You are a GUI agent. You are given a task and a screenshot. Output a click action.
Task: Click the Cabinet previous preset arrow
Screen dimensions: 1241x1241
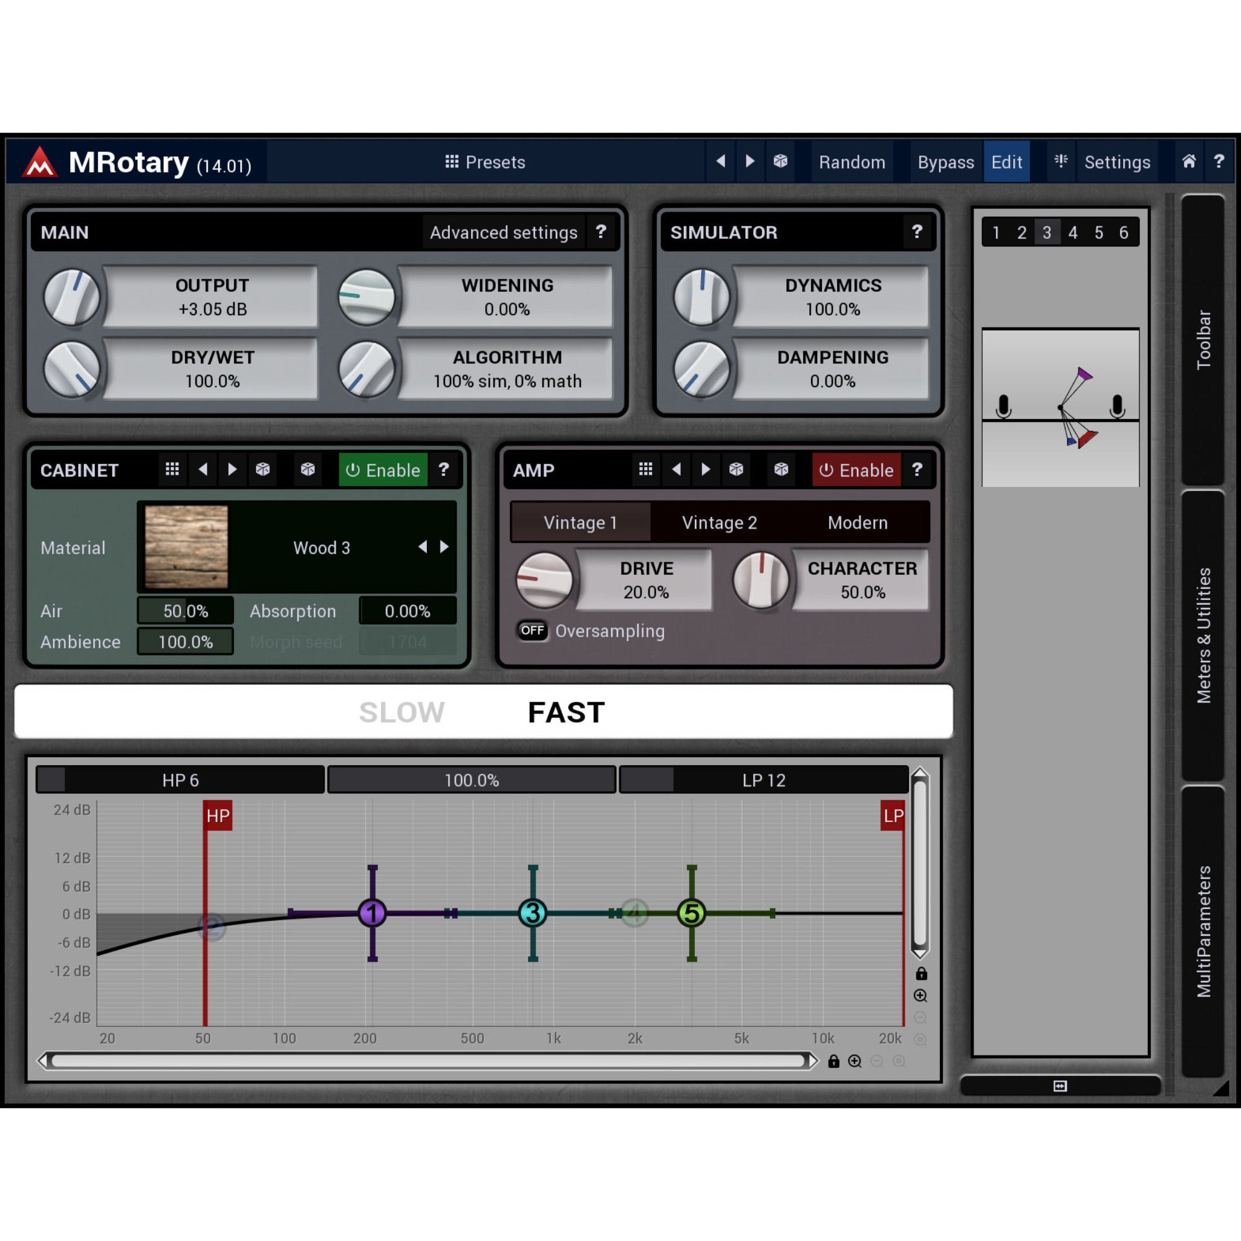tap(203, 470)
